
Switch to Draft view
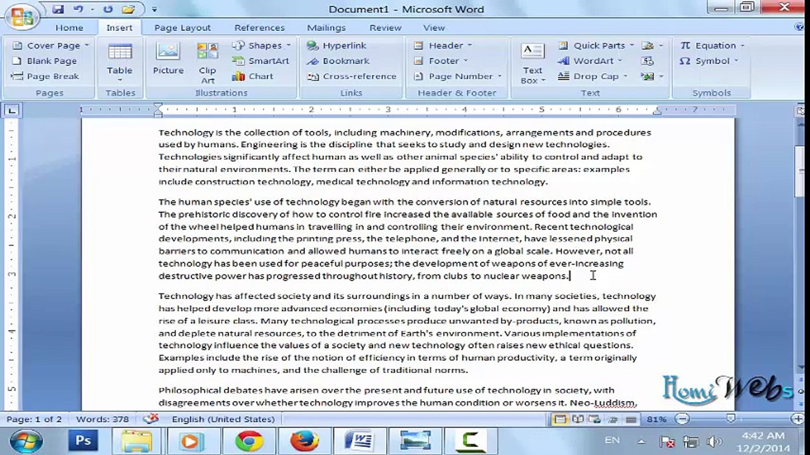point(630,419)
